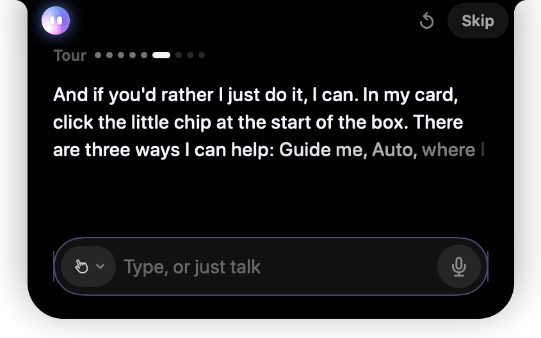This screenshot has height=338, width=541.
Task: Restart the tour with the replay arrow icon
Action: (x=427, y=20)
